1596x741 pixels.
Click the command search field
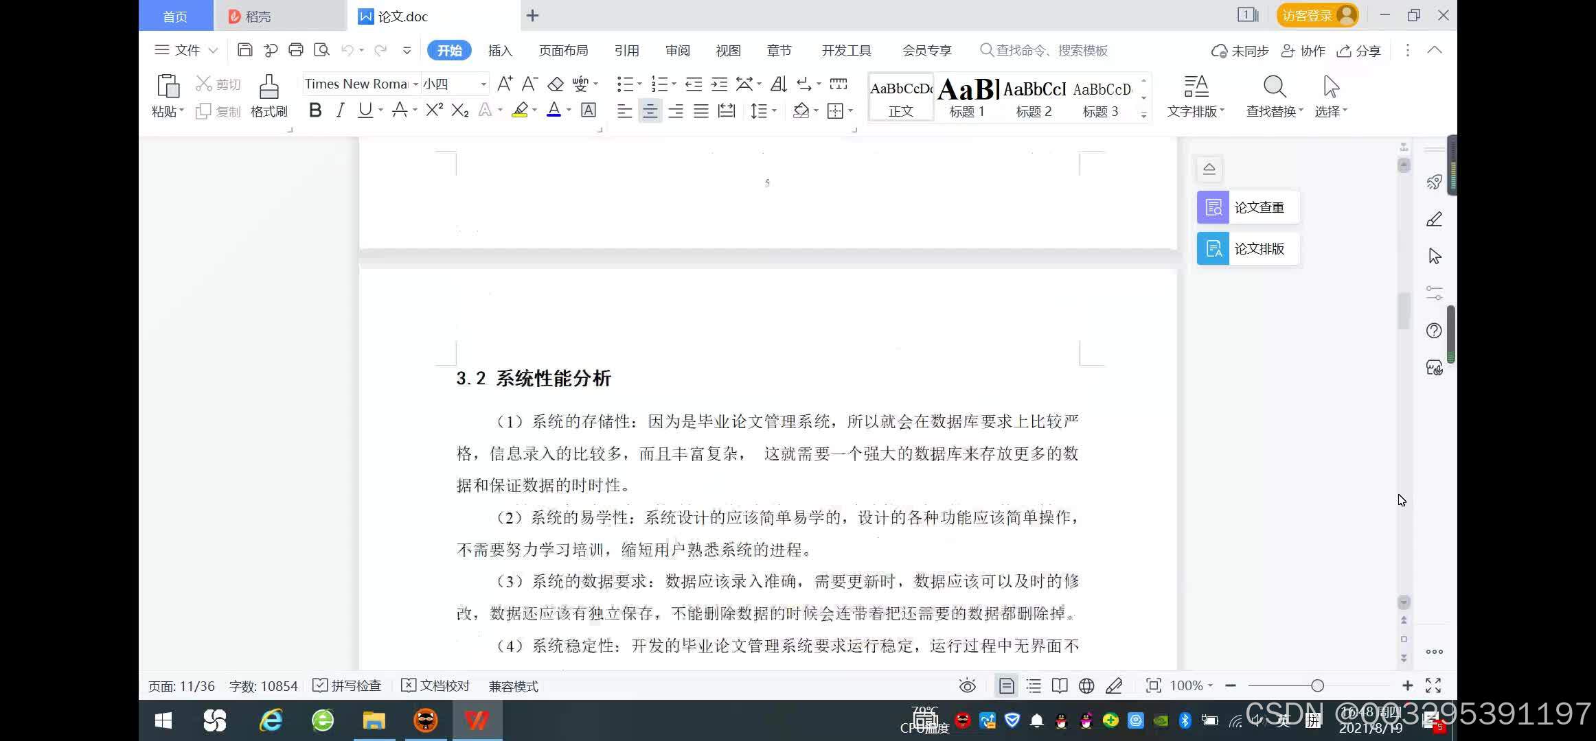[x=1044, y=50]
